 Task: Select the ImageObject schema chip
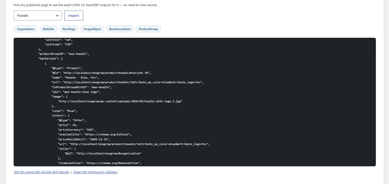click(x=92, y=29)
